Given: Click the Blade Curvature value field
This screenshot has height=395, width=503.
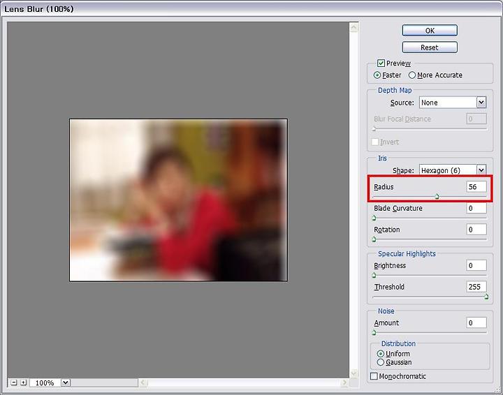Looking at the screenshot, I should [476, 208].
